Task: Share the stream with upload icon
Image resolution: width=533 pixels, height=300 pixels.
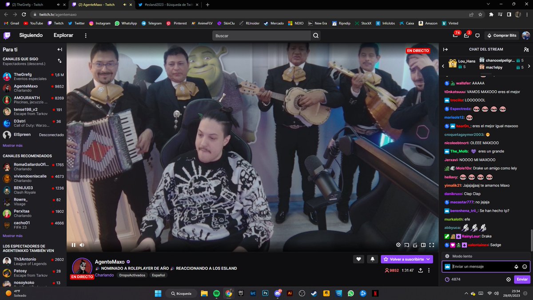Action: 420,270
